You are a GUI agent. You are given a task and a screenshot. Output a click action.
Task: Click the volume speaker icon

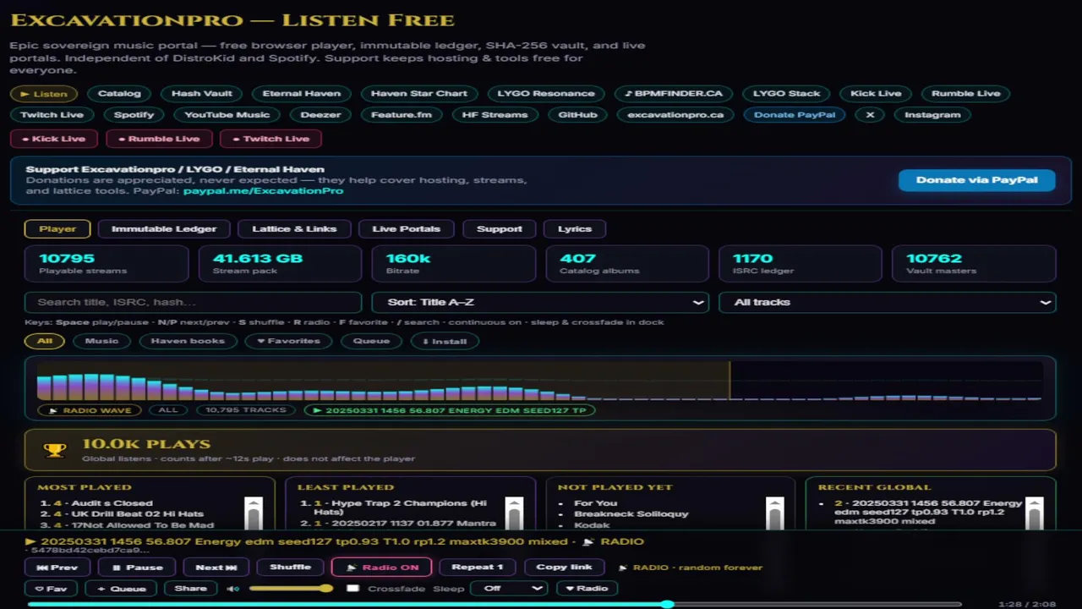pos(232,589)
